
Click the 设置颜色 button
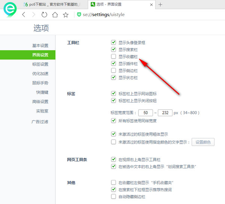(x=203, y=142)
